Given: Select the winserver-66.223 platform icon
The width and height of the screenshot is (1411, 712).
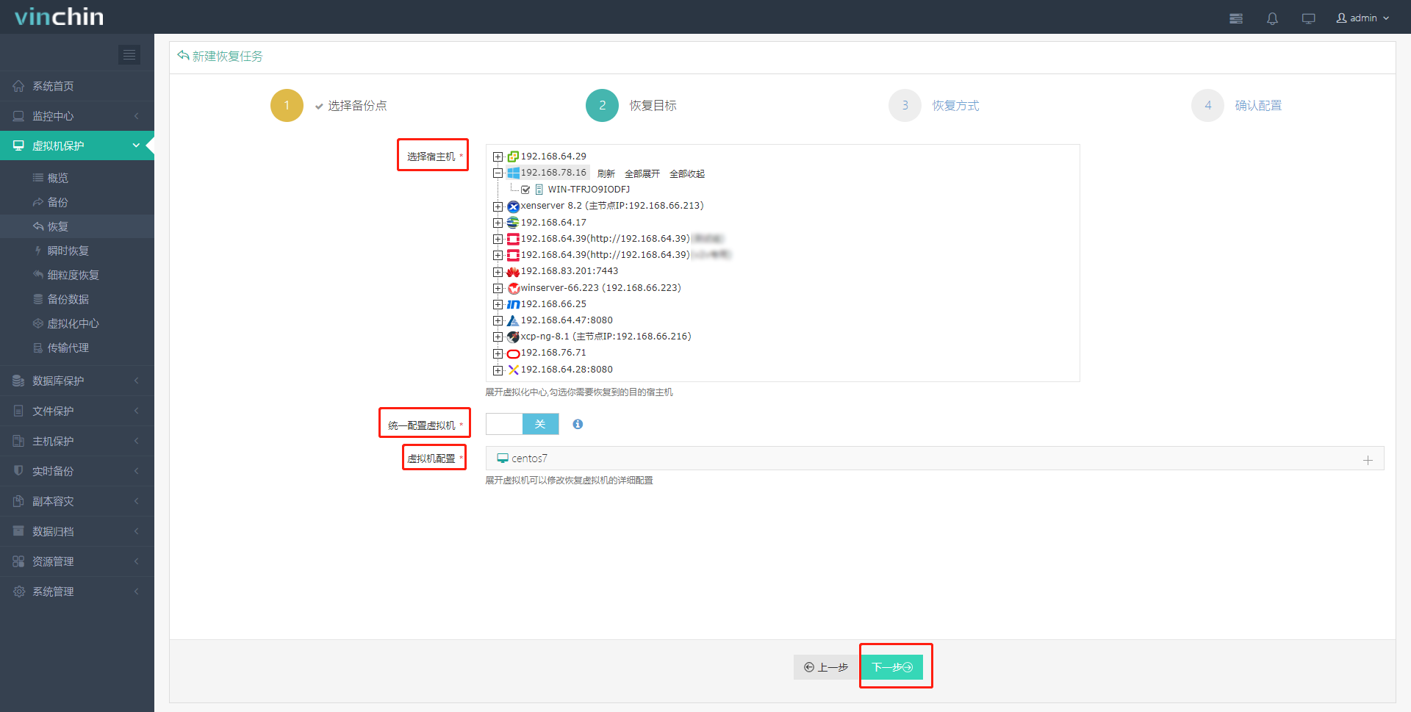Looking at the screenshot, I should point(513,288).
